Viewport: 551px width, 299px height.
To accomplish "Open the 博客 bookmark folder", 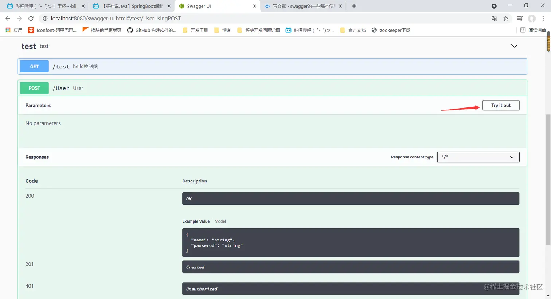I will [x=223, y=30].
